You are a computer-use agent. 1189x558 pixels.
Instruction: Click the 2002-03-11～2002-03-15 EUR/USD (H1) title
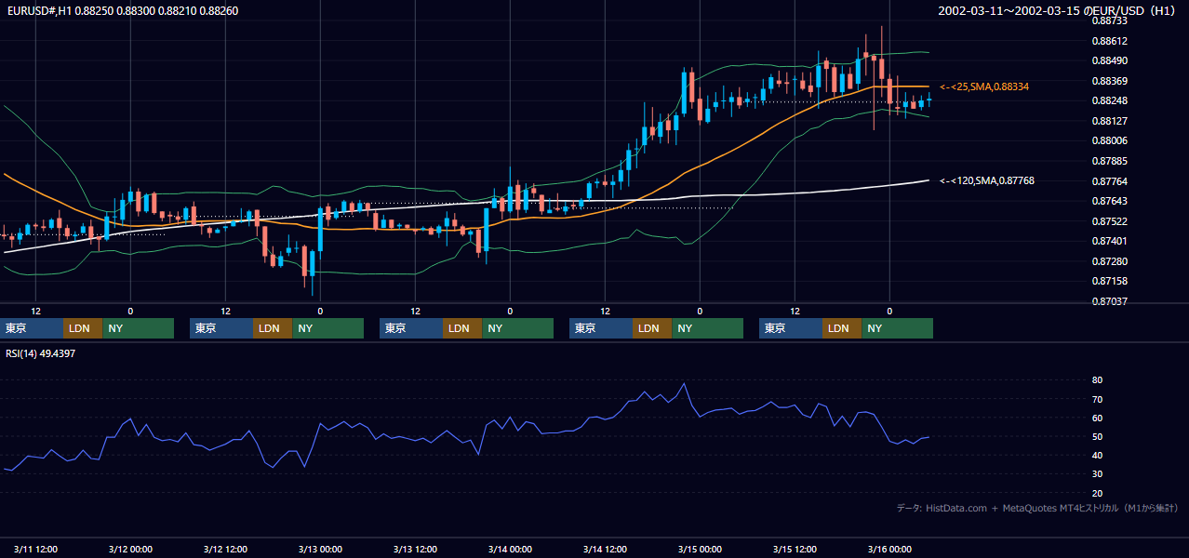coord(1057,11)
